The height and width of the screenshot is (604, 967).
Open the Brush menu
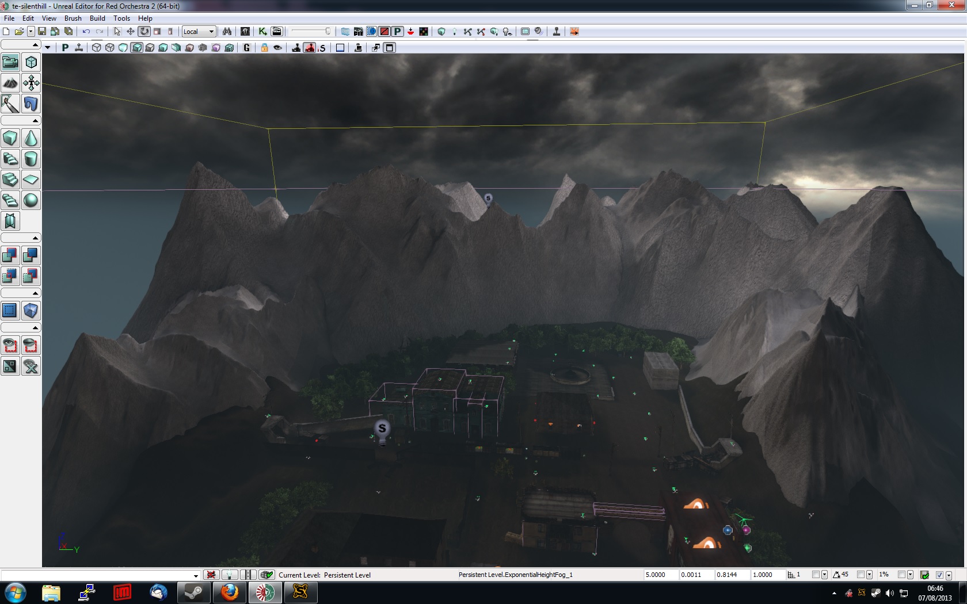pyautogui.click(x=73, y=18)
